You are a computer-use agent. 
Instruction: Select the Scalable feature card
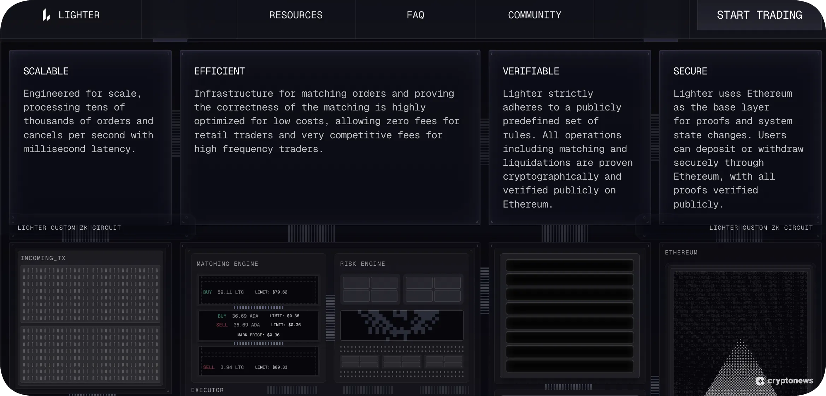(x=90, y=137)
